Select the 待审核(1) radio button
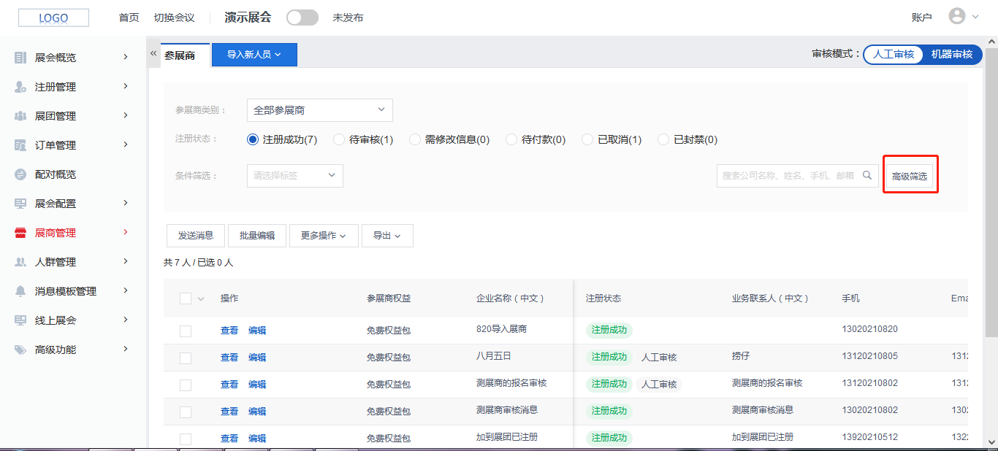The image size is (998, 451). tap(339, 139)
